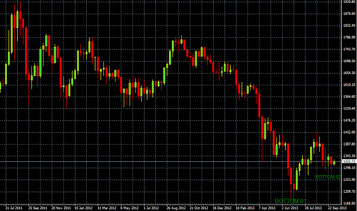
Task: Click the BOTTOM 02 chart label
Action: 328,177
